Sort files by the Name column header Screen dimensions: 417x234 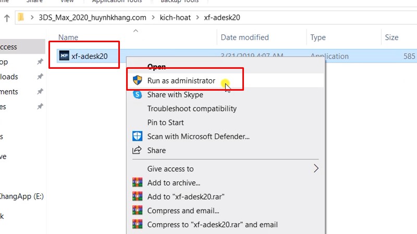tap(68, 38)
